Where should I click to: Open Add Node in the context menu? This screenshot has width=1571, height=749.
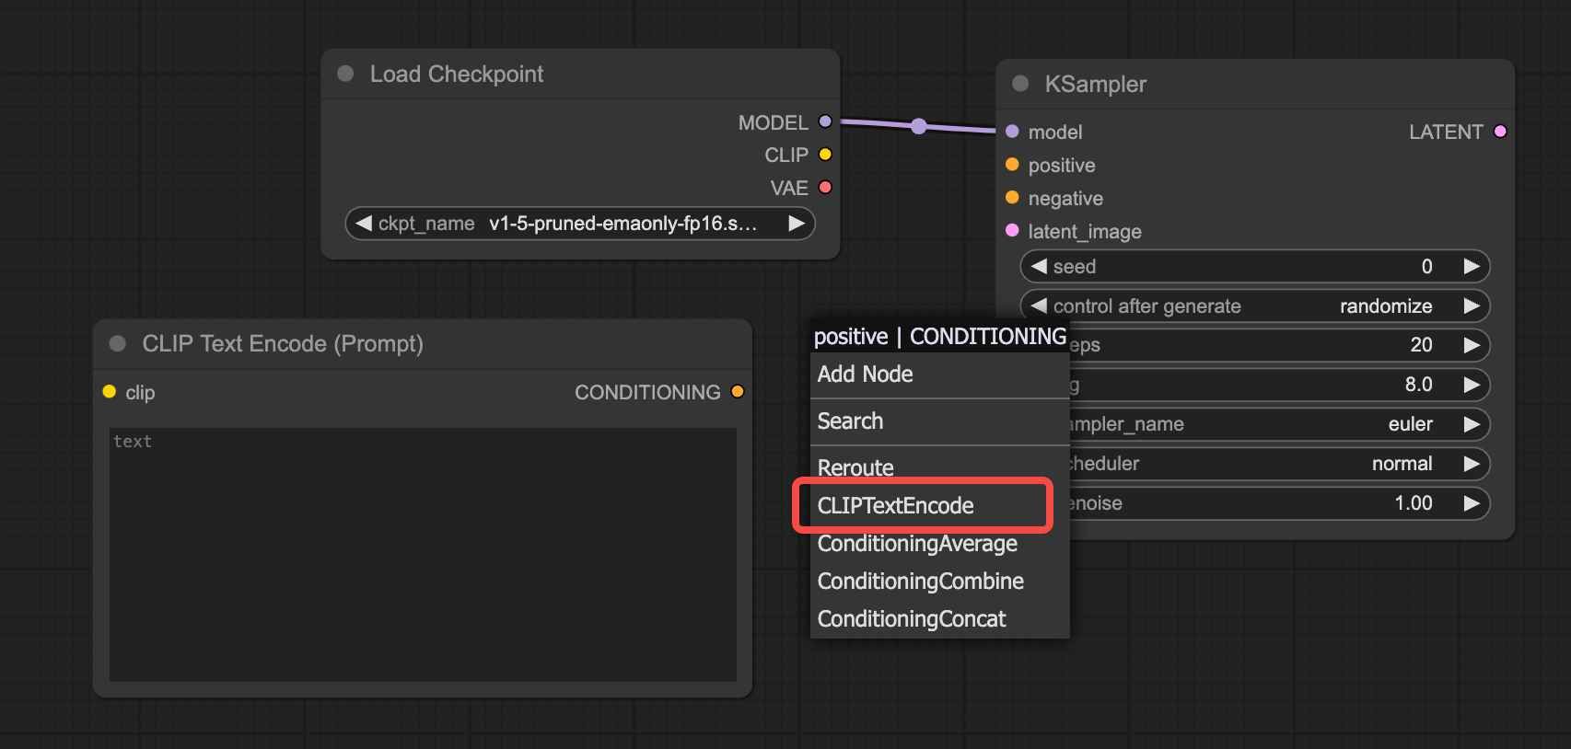coord(939,374)
